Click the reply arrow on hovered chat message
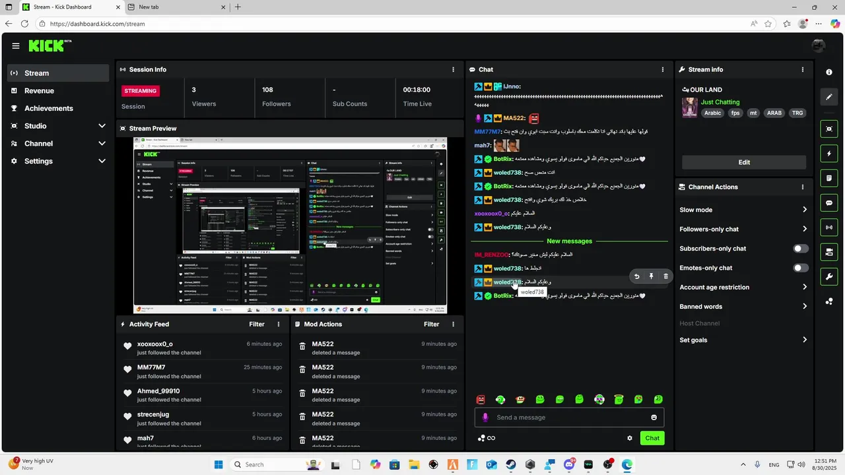This screenshot has width=845, height=475. coord(636,276)
